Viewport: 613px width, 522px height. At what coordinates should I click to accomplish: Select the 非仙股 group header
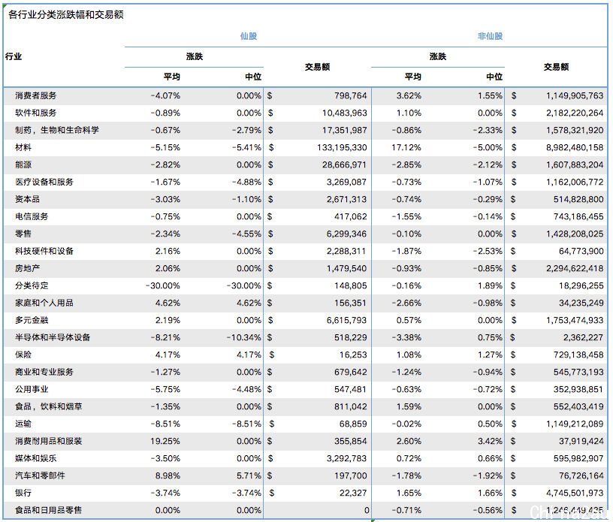pyautogui.click(x=490, y=36)
